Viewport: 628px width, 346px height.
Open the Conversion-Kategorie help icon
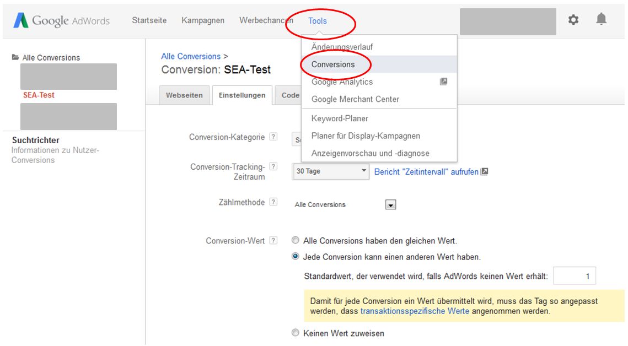coord(273,136)
